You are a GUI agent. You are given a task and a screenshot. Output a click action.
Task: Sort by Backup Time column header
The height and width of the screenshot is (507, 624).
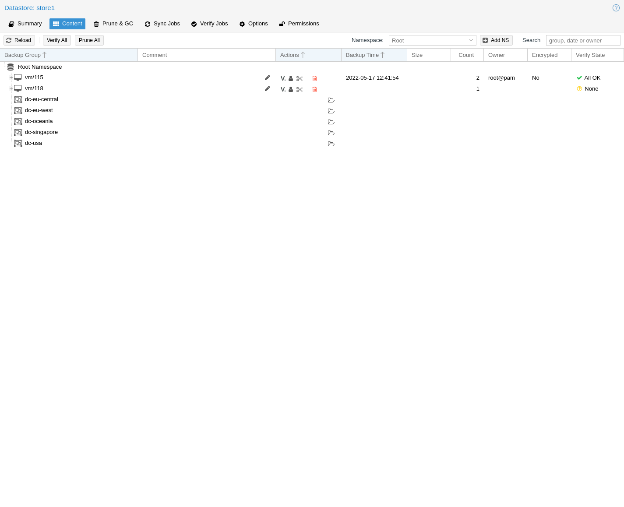pyautogui.click(x=363, y=55)
